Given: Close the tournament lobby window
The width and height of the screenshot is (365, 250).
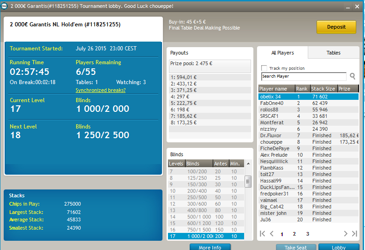Looking at the screenshot, I should coord(357,6).
